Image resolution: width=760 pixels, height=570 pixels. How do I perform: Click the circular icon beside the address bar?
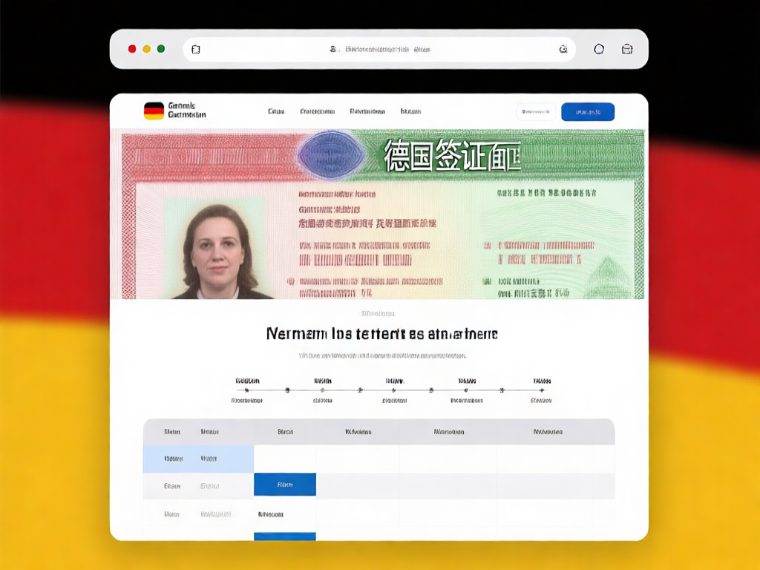coord(599,49)
